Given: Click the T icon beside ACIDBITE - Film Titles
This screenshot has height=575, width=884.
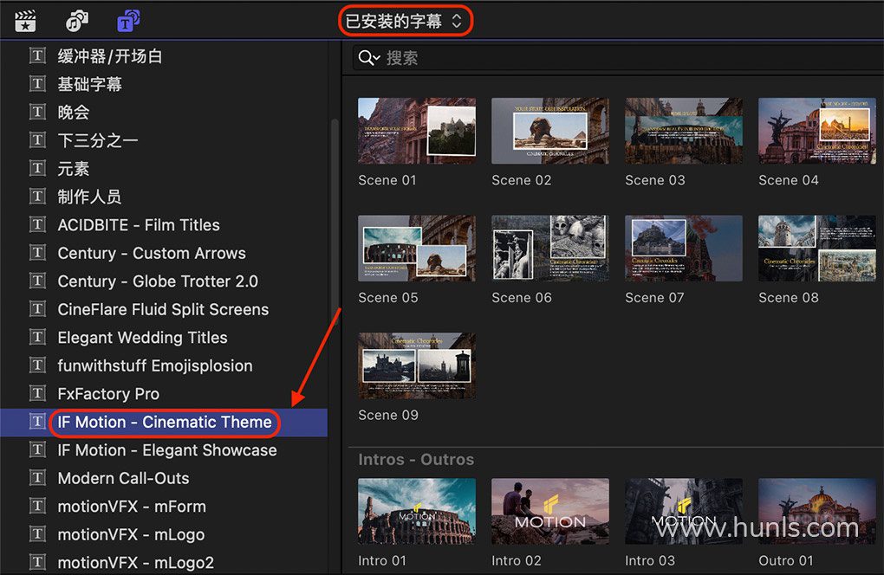Looking at the screenshot, I should (x=37, y=224).
